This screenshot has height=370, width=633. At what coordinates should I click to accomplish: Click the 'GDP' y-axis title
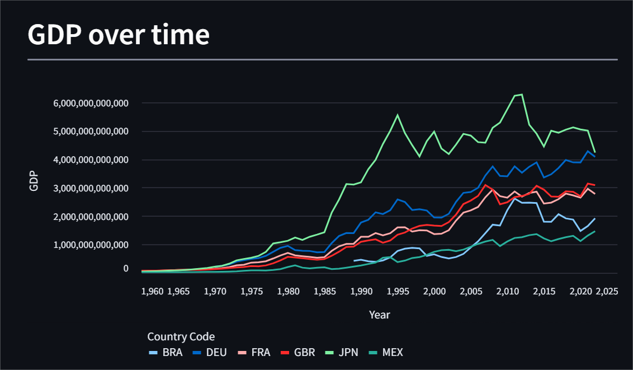[x=34, y=181]
